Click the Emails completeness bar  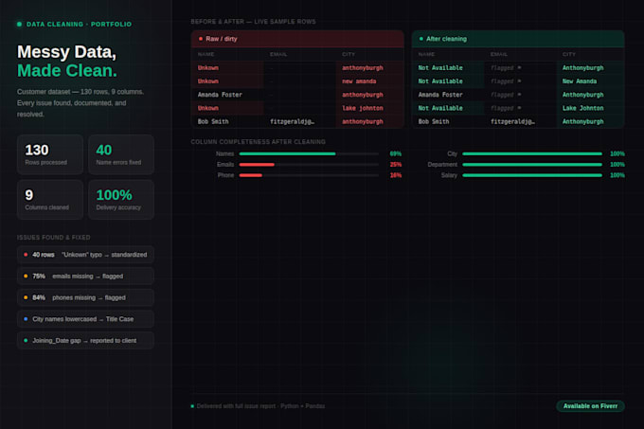309,164
